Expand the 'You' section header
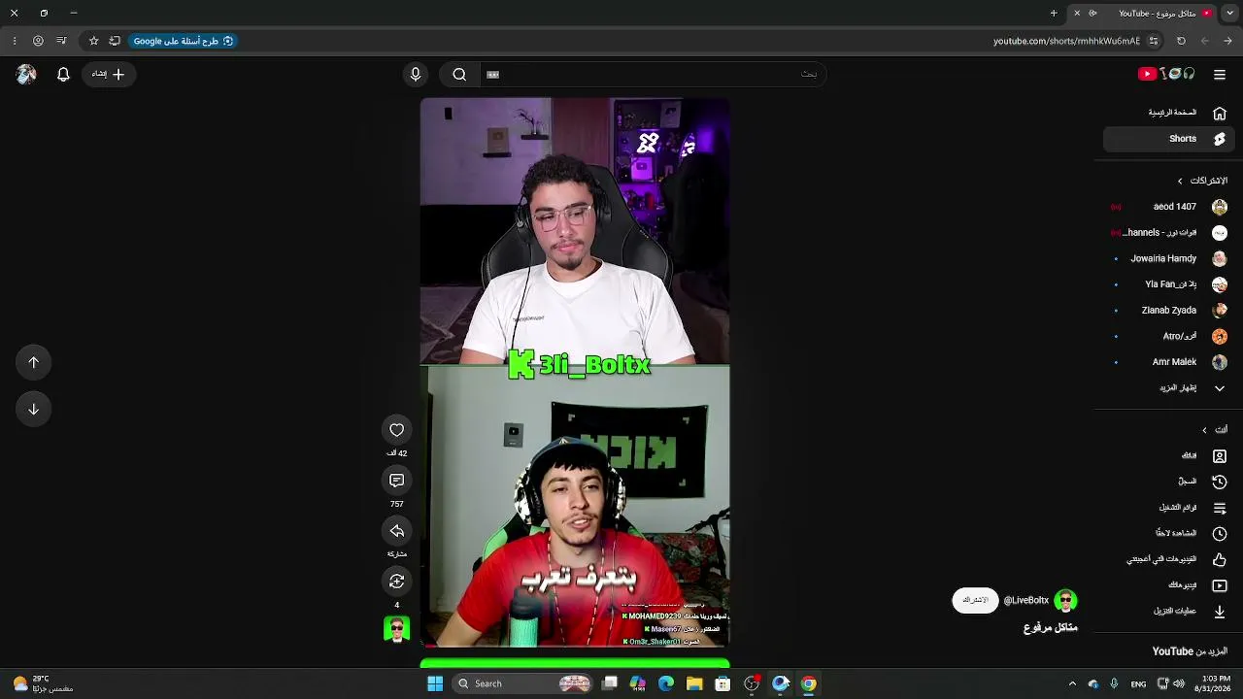Viewport: 1243px width, 699px height. 1214,430
